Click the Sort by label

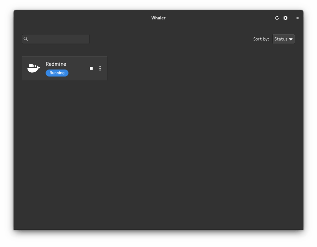pyautogui.click(x=261, y=39)
